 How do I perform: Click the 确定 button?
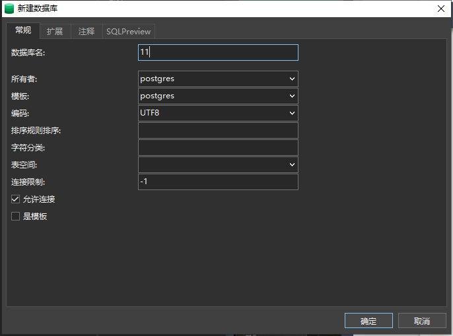pos(368,321)
